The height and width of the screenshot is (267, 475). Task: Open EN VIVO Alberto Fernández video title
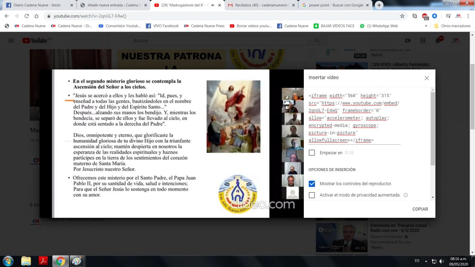tap(400, 67)
